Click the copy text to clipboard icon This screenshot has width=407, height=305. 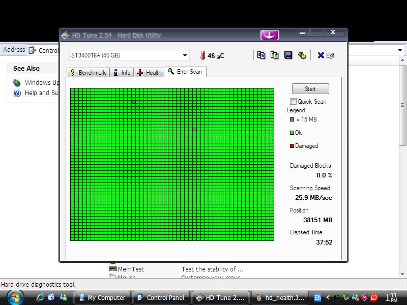coord(261,55)
